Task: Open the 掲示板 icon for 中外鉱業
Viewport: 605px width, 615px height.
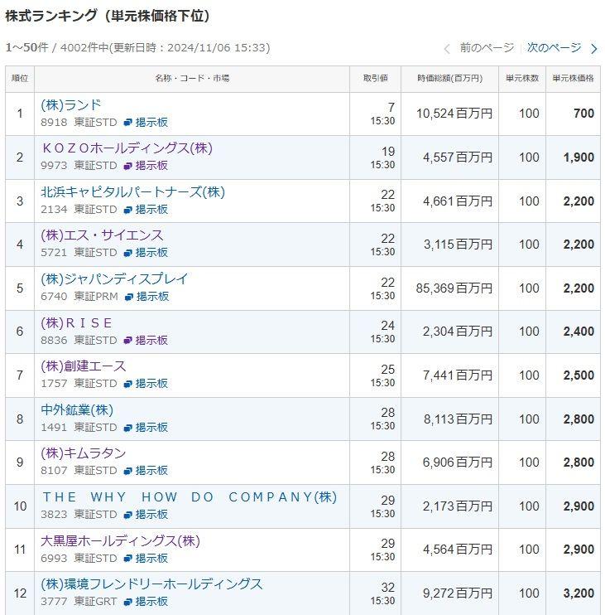Action: point(128,427)
